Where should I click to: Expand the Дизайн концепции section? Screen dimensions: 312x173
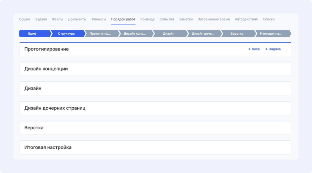(46, 69)
